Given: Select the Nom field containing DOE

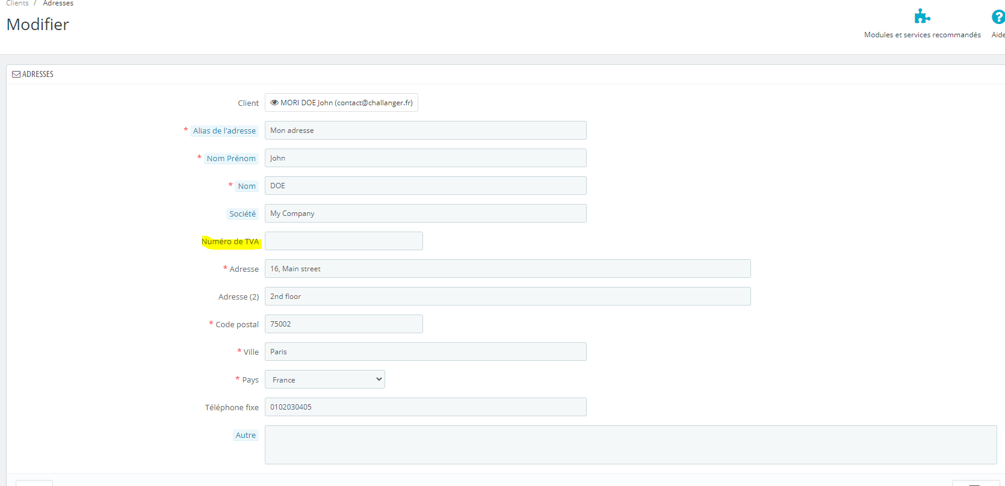Looking at the screenshot, I should click(425, 186).
